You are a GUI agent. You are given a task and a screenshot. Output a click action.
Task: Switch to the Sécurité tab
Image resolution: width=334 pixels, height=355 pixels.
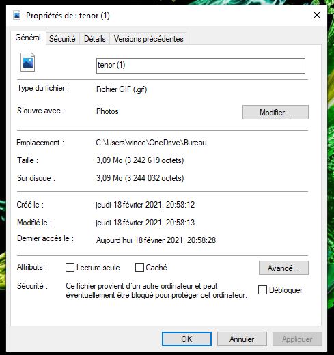(62, 39)
